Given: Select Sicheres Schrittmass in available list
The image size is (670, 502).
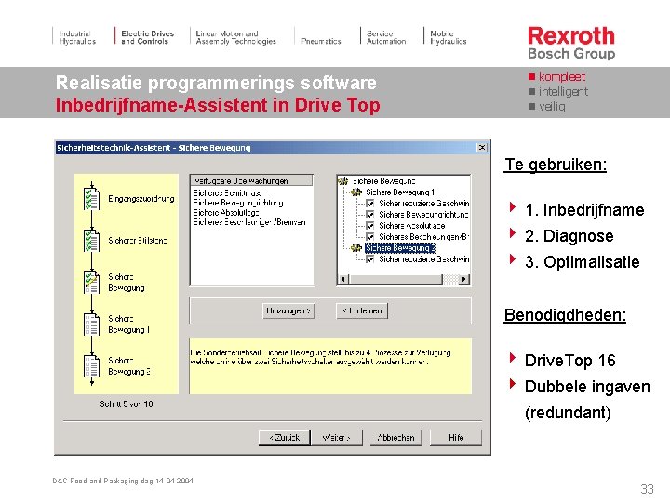Looking at the screenshot, I should tap(228, 193).
